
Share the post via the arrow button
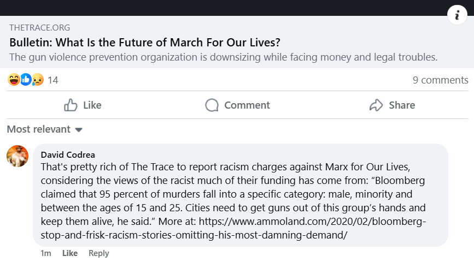(x=392, y=105)
